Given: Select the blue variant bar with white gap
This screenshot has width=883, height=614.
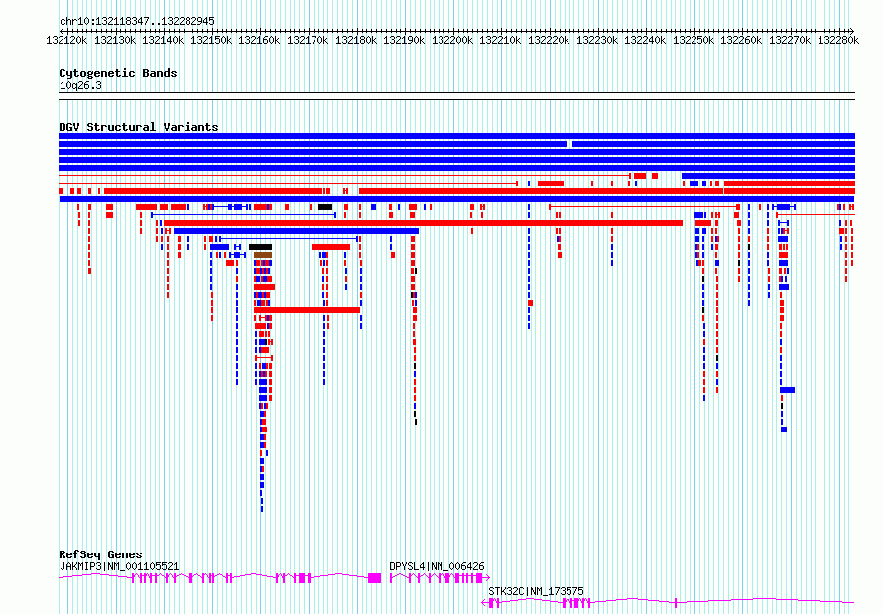Looking at the screenshot, I should 456,144.
